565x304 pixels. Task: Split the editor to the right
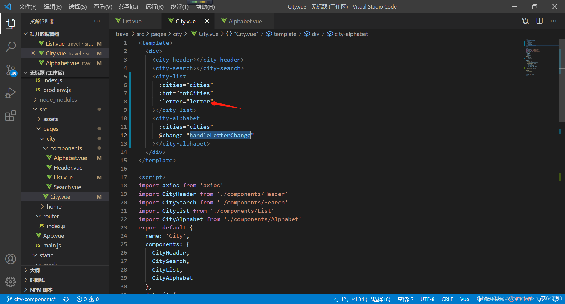539,21
